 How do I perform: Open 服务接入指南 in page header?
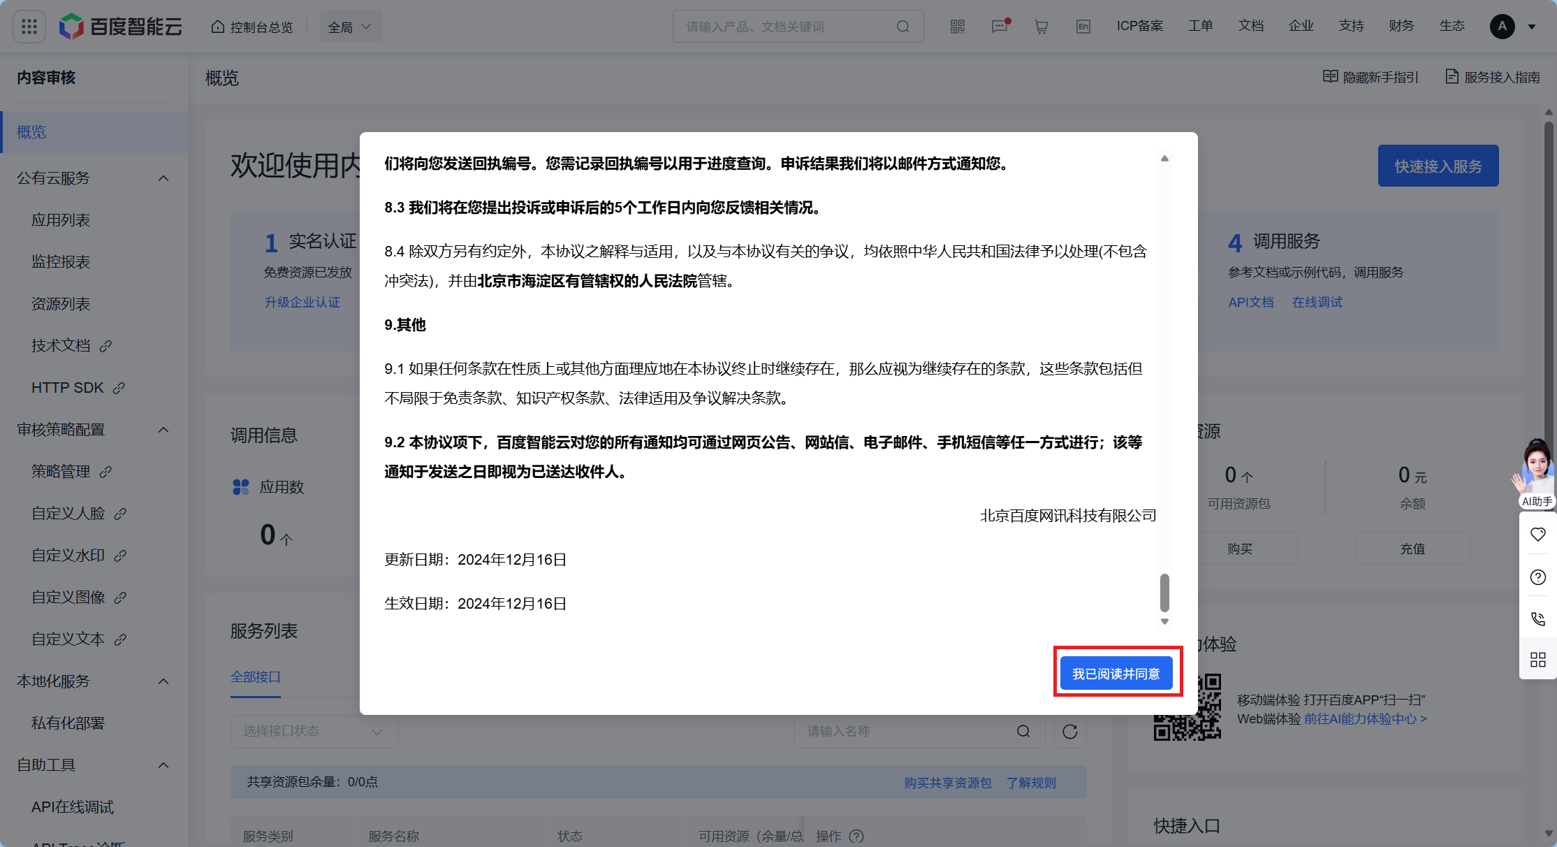1493,77
